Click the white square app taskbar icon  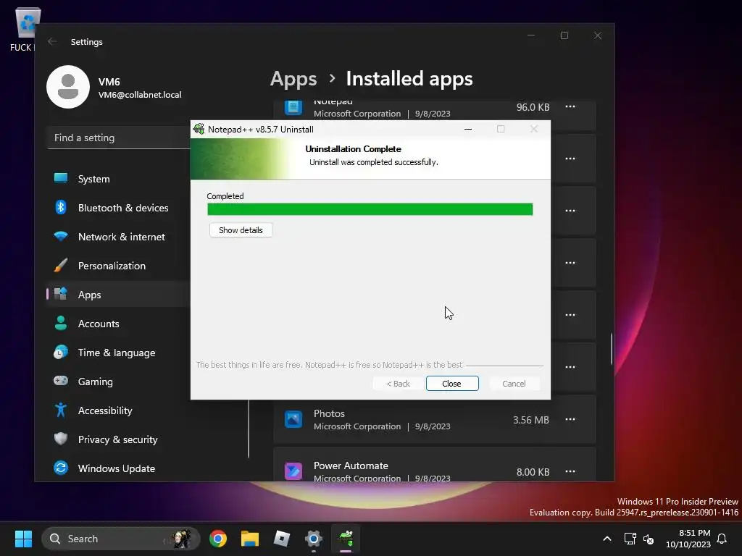(x=282, y=539)
